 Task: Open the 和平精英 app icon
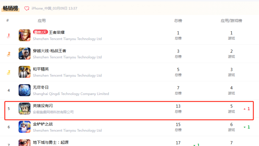(24, 72)
